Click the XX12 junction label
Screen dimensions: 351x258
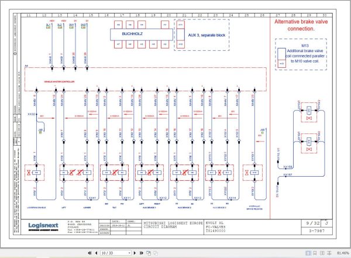[163, 198]
